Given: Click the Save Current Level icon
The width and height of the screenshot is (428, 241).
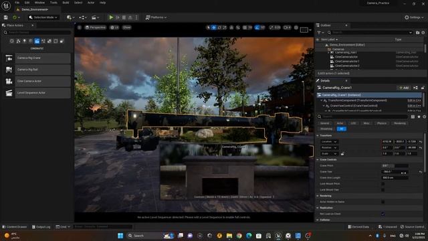Looking at the screenshot, I should point(6,17).
